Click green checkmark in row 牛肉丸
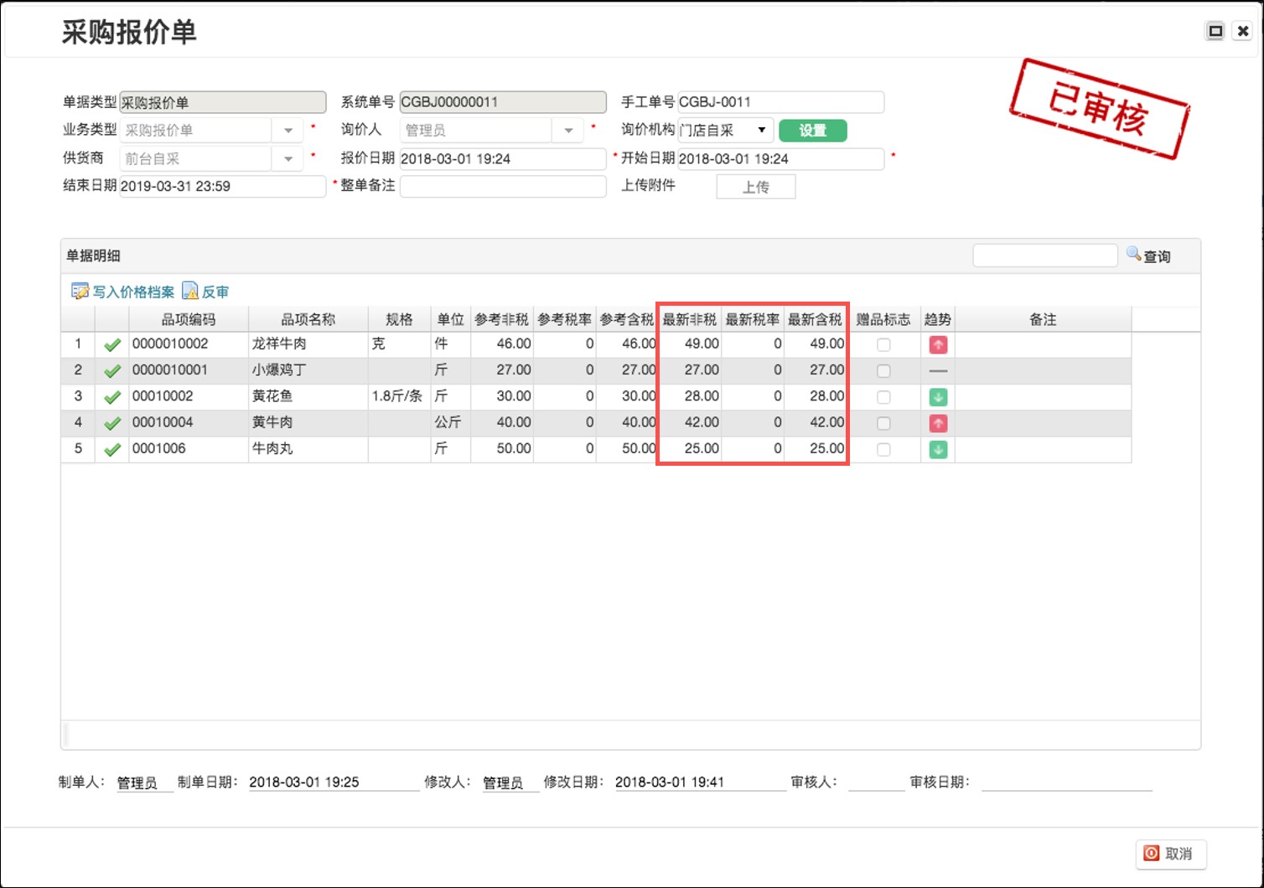Image resolution: width=1264 pixels, height=888 pixels. click(112, 449)
